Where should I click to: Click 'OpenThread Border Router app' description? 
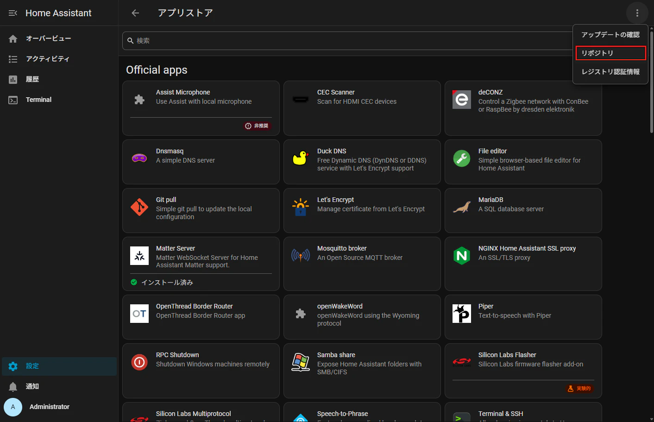[201, 315]
